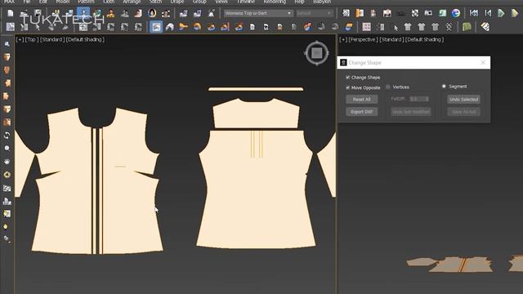Click the second grey t-shirt icon
This screenshot has width=523, height=294.
pos(422,27)
